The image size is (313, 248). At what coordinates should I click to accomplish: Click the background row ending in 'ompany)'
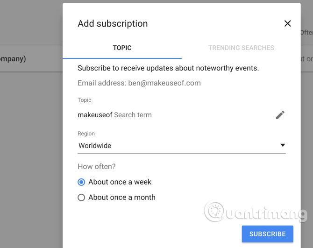coord(13,59)
